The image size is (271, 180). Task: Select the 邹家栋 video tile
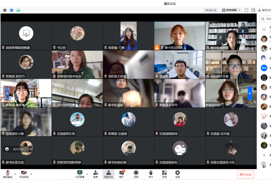coord(180,64)
